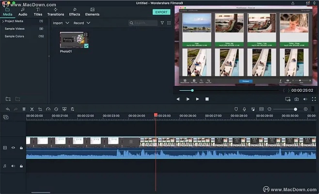Switch to the Elements tab

(92, 12)
